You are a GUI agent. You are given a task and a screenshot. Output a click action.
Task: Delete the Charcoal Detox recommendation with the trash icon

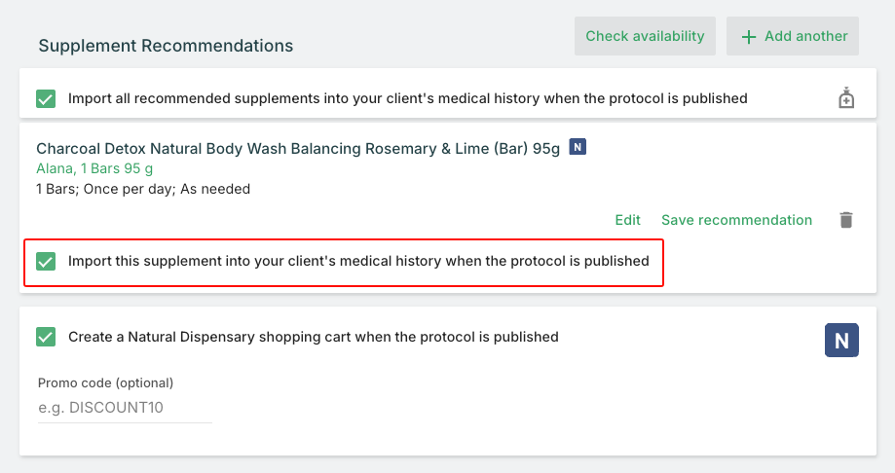[x=845, y=220]
